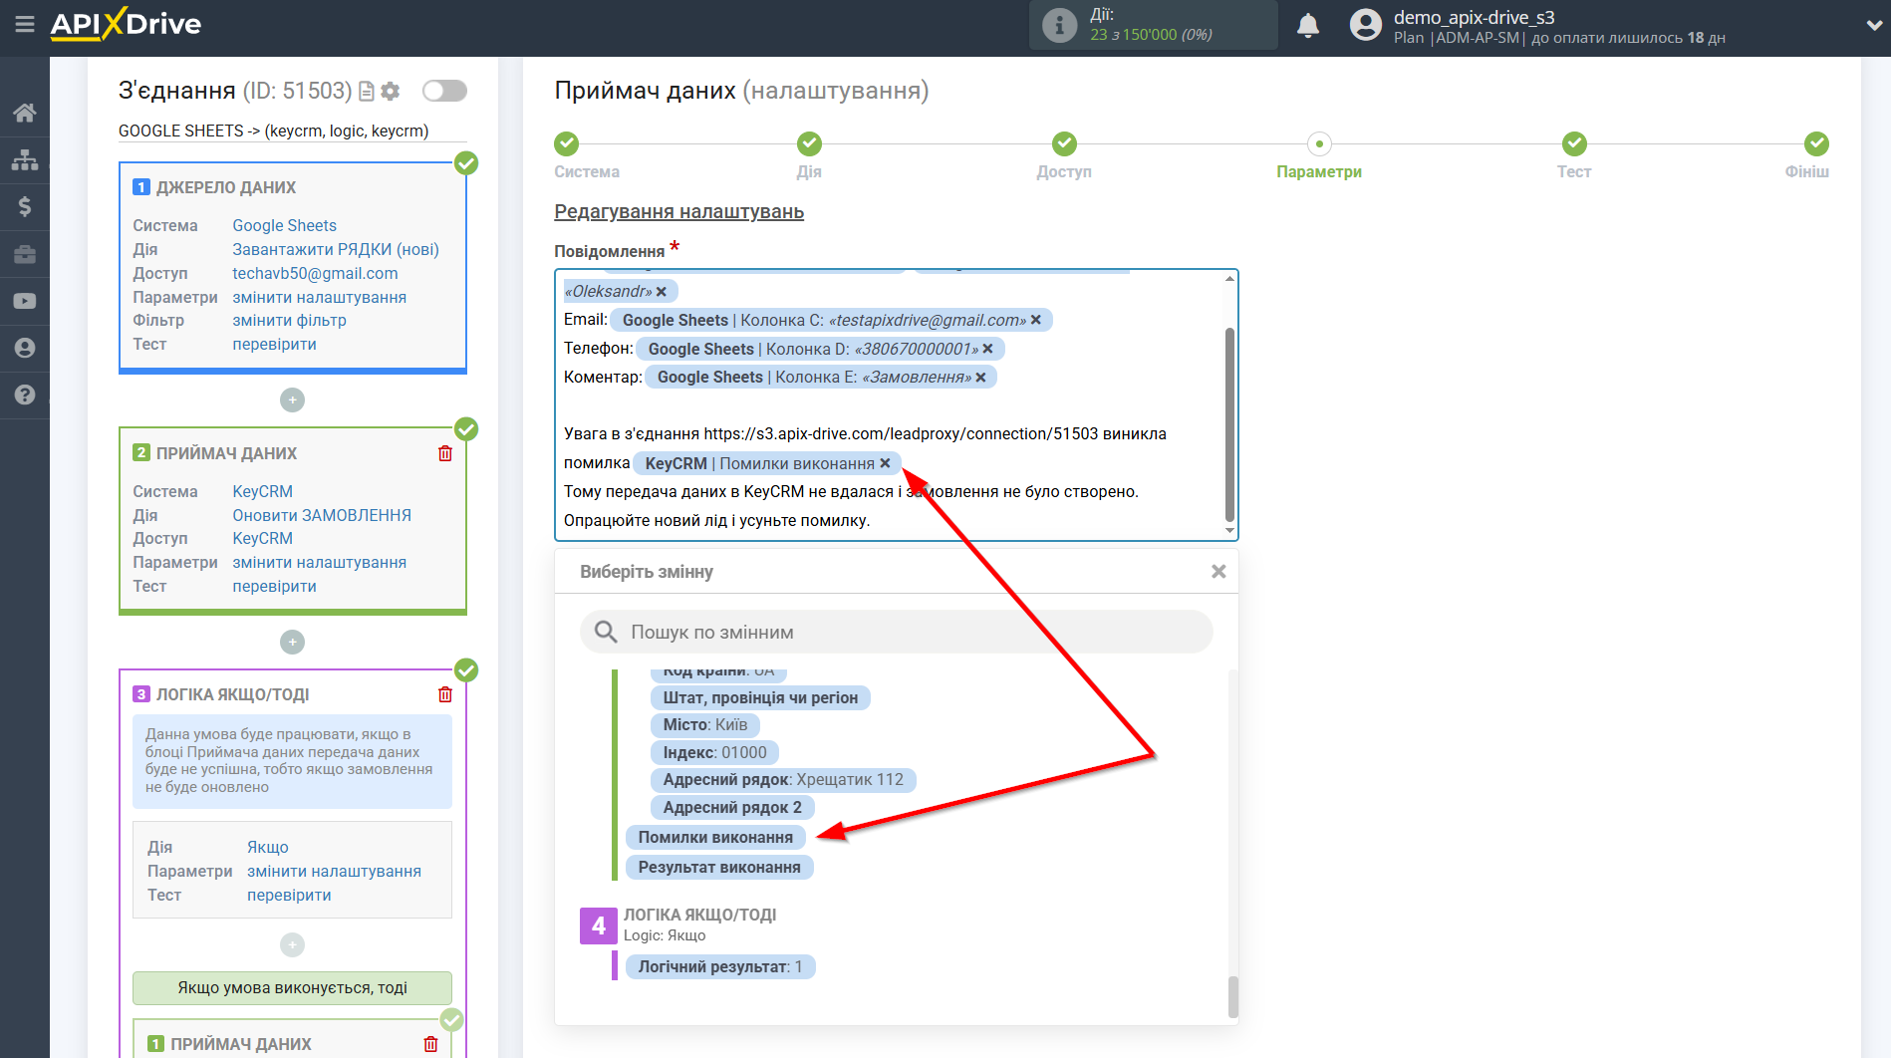Click the ApiX-Drive logo

point(127,24)
